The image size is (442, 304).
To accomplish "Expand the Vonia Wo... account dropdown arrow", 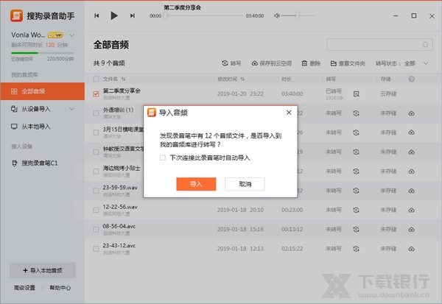I will pos(71,35).
